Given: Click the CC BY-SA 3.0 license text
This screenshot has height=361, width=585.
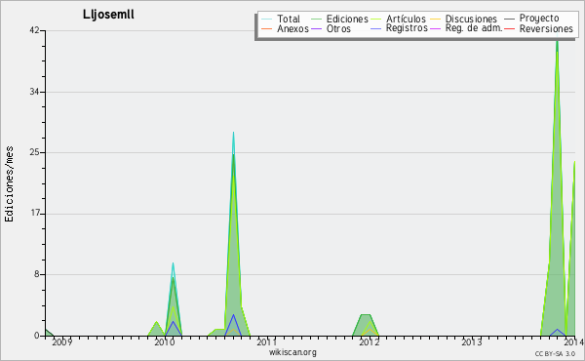Looking at the screenshot, I should pos(555,353).
